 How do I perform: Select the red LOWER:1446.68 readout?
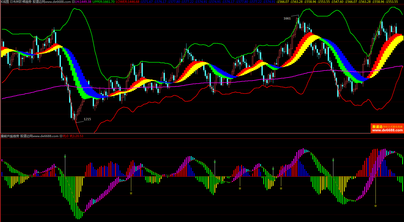[127, 2]
